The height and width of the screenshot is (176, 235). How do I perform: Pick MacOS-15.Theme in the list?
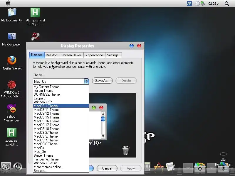(x=61, y=117)
